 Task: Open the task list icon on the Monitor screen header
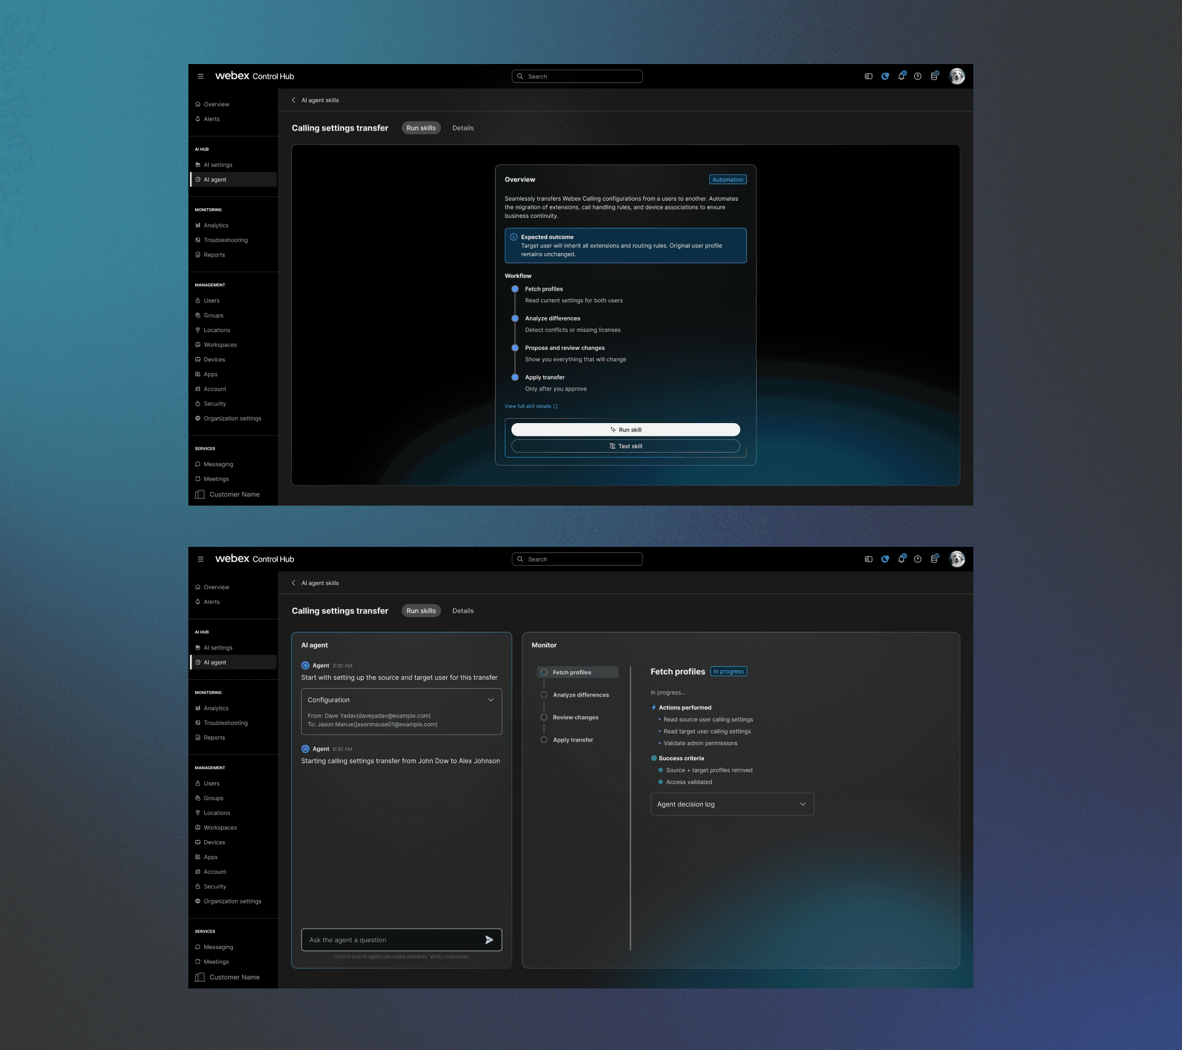935,559
